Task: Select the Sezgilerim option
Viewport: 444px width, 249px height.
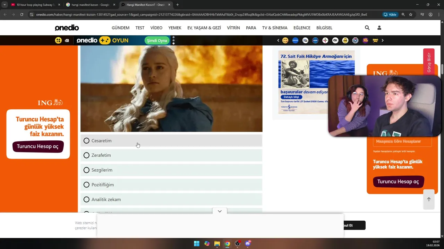Action: click(171, 170)
